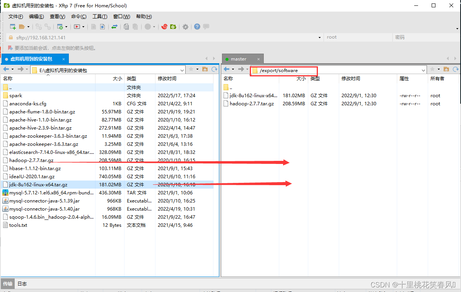
Task: Switch to the 日志 bottom tab
Action: pyautogui.click(x=22, y=284)
